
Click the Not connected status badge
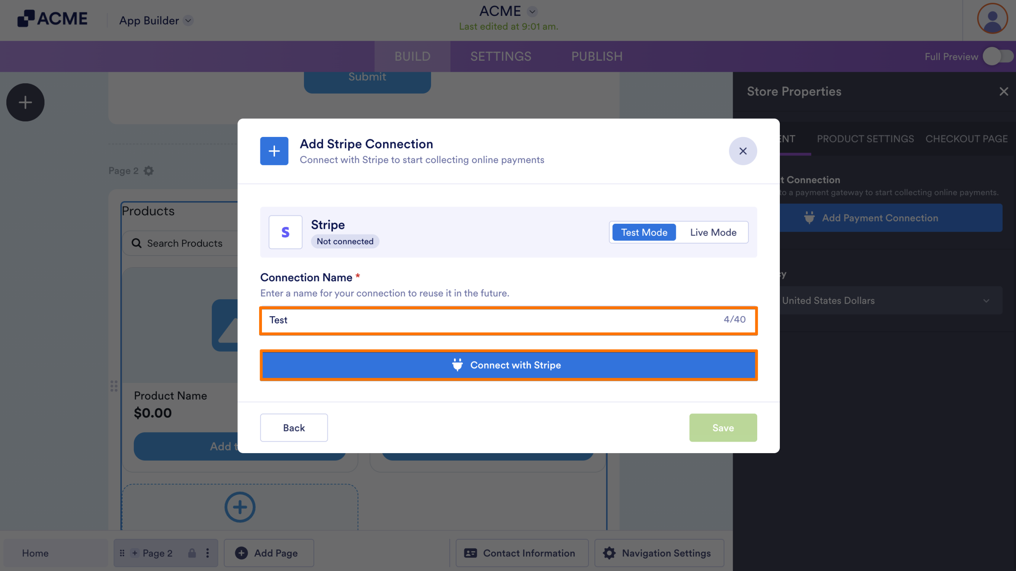345,241
